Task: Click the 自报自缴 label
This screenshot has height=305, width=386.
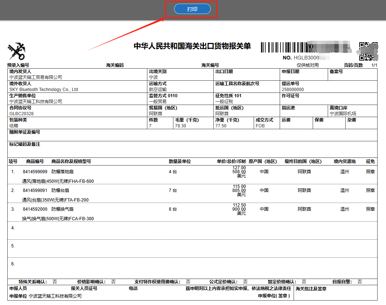Action: coord(342,282)
